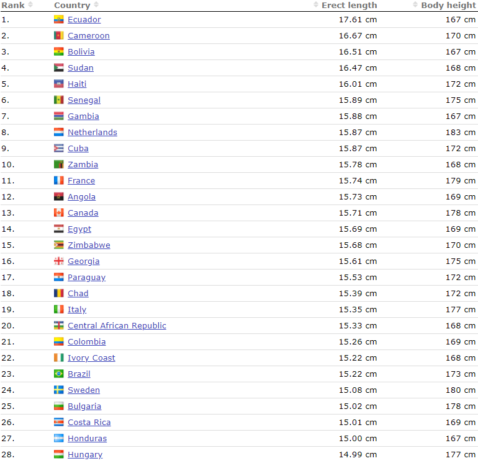Click the Haiti flag icon

59,84
